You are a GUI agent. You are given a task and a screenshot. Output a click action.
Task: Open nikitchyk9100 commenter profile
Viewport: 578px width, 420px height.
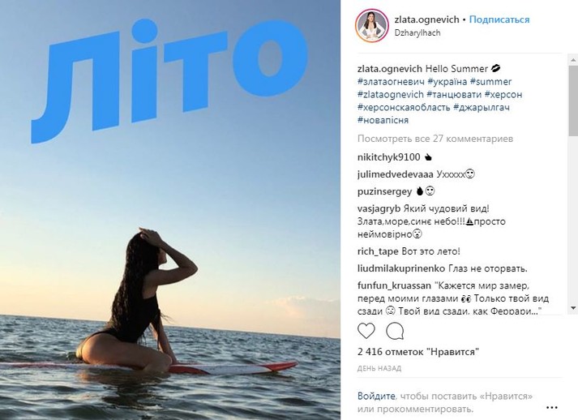[x=388, y=157]
